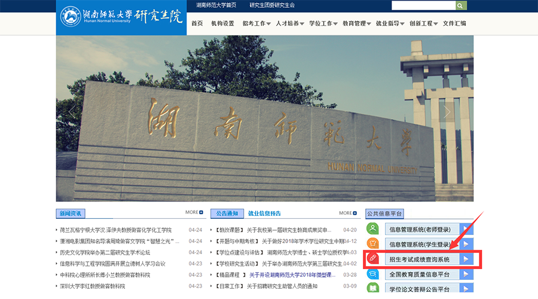Open news 深圳大学李红教授做客教科院
The width and height of the screenshot is (538, 299).
92,286
